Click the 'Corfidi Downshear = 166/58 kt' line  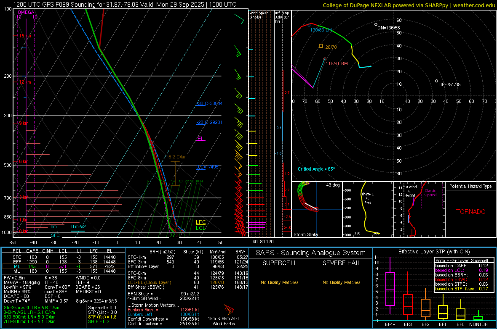click(x=163, y=319)
